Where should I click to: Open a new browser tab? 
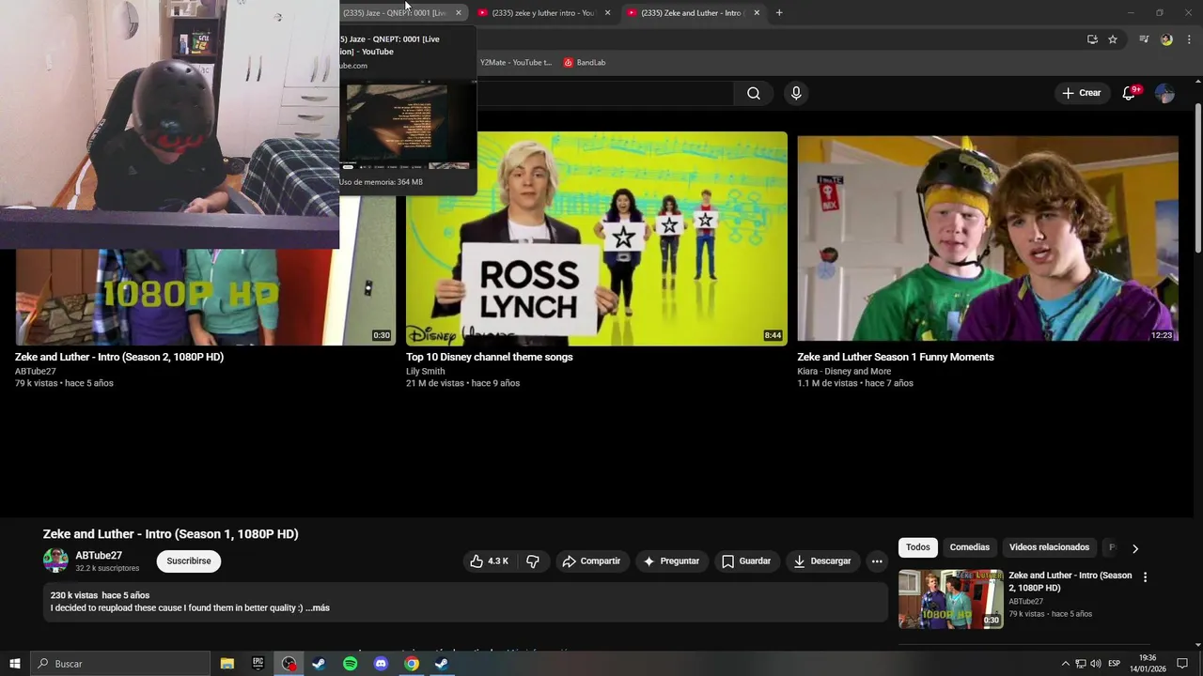point(779,13)
